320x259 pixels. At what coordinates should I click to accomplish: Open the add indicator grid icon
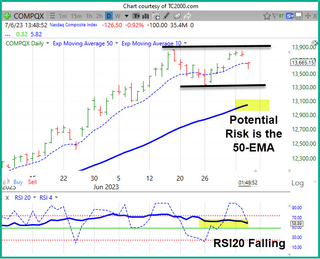(x=156, y=16)
